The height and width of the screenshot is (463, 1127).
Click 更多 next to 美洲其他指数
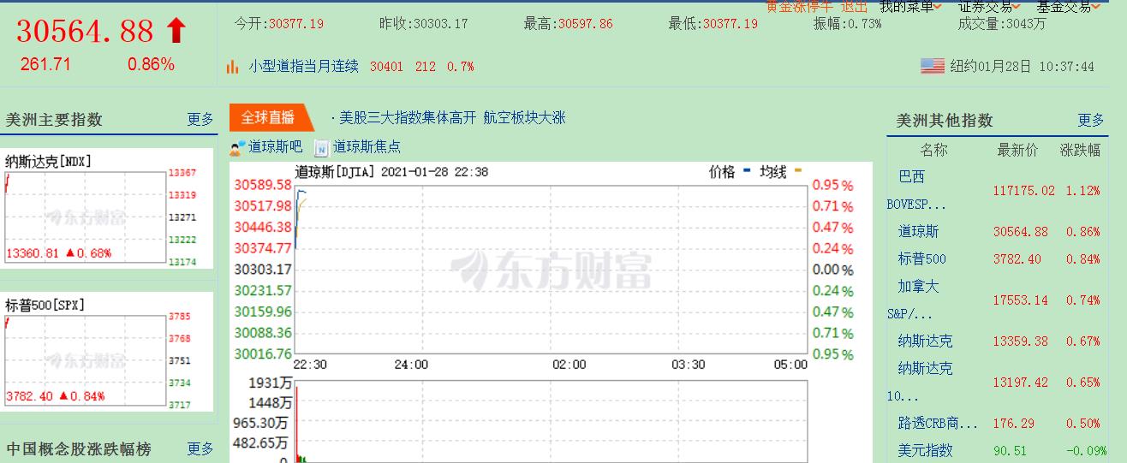coord(1091,121)
